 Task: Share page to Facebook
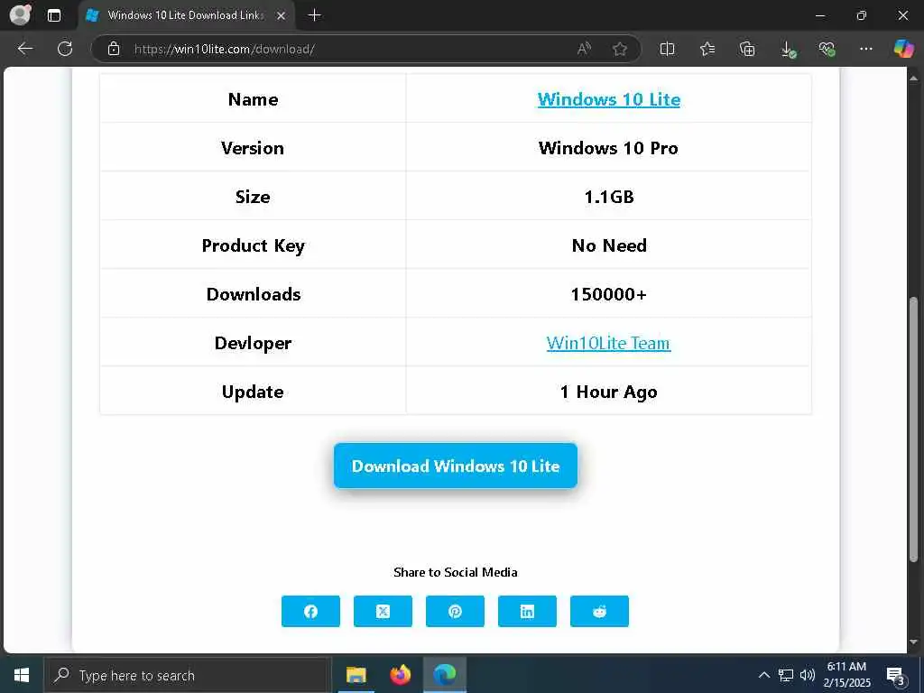coord(310,611)
